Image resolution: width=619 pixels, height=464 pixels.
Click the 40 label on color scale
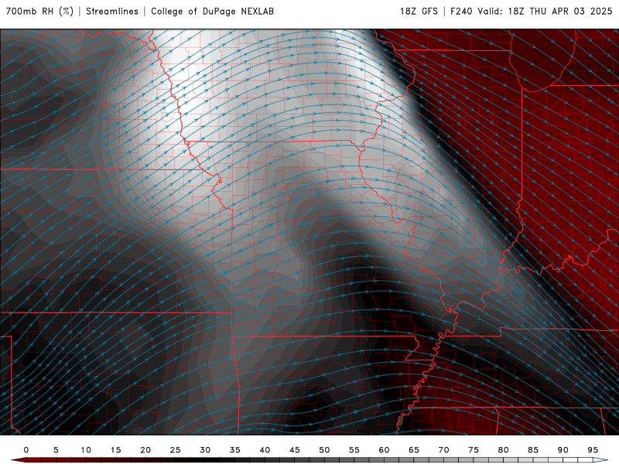click(x=265, y=450)
